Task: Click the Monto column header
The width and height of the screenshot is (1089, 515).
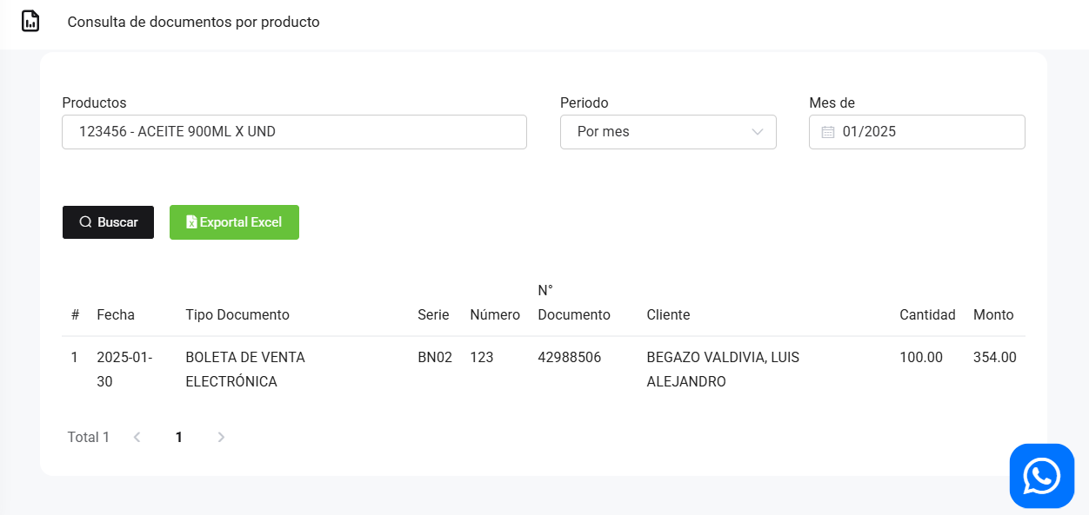Action: click(x=993, y=314)
